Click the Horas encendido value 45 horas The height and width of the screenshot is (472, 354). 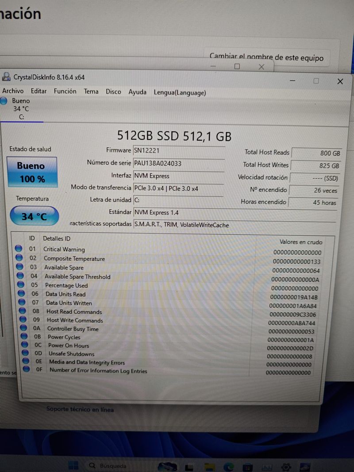coord(313,203)
